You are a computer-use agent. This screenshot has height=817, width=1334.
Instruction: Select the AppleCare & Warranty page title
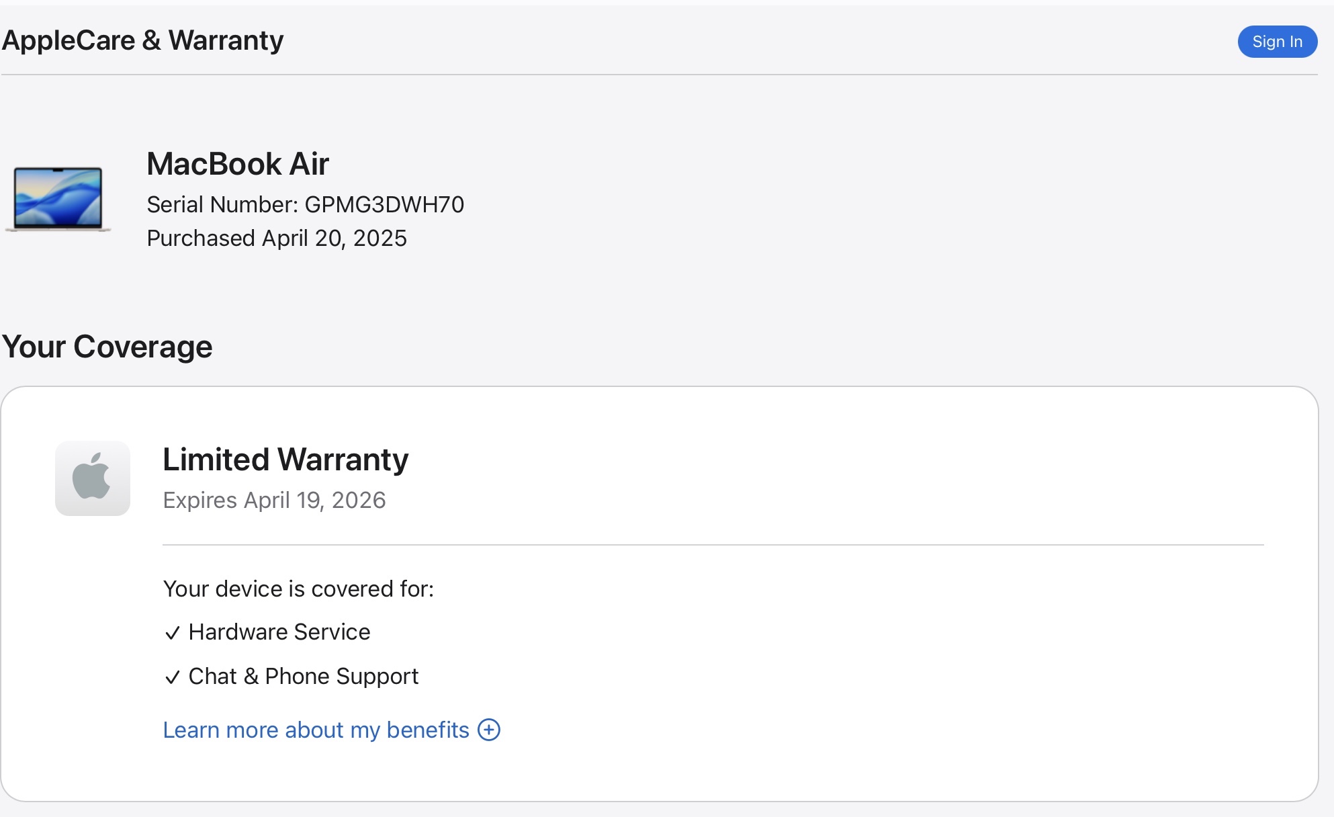click(x=142, y=40)
